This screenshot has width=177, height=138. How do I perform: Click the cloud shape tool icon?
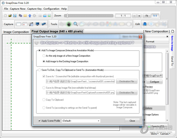82,24
